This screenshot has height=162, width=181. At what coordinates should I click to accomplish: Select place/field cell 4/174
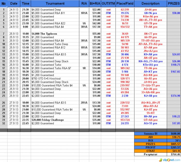[125, 65]
